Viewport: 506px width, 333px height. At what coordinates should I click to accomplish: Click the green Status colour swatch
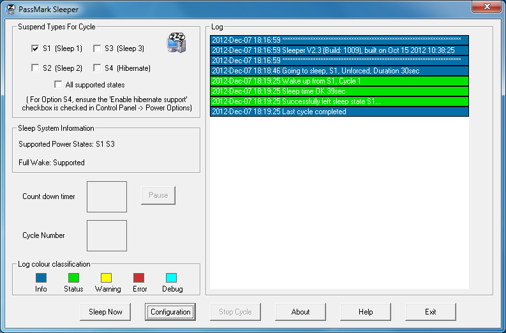(x=73, y=278)
